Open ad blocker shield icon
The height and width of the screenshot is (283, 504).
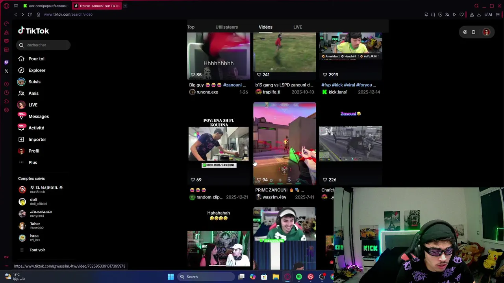[x=440, y=15]
